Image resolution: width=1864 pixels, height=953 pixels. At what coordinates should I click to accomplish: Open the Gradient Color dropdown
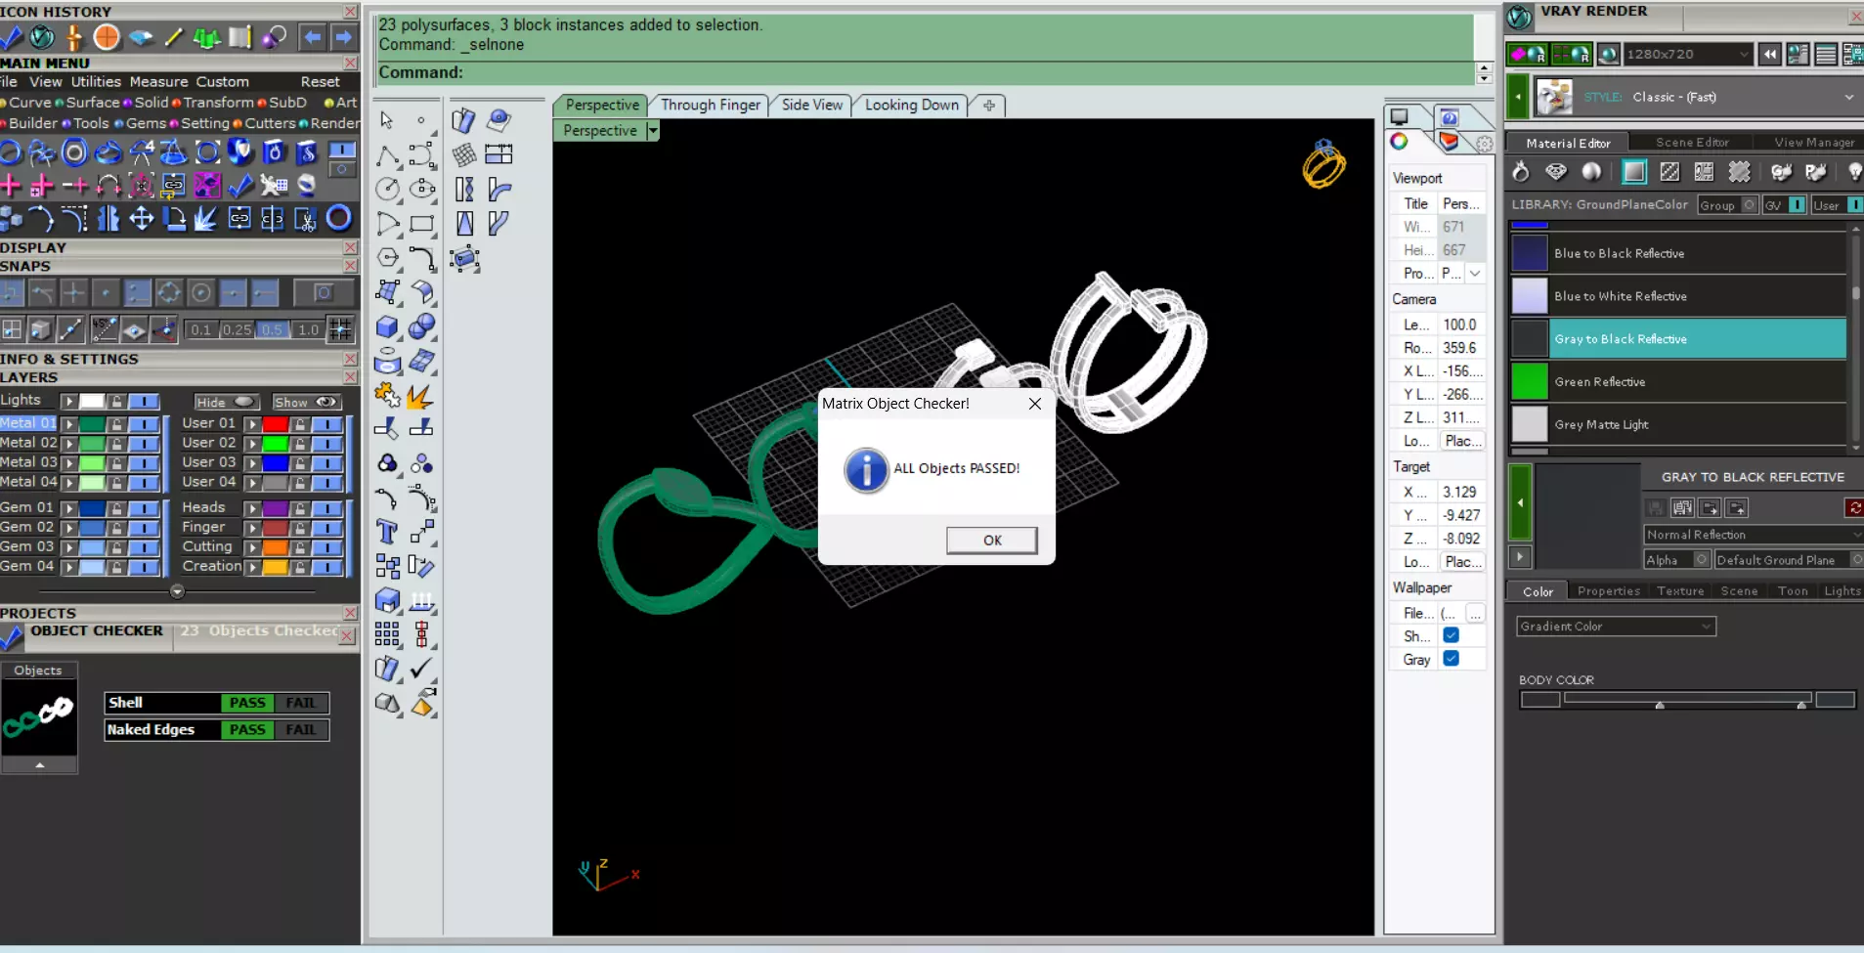point(1616,627)
